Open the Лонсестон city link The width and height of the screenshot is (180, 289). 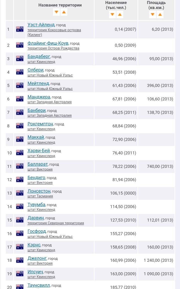click(39, 191)
